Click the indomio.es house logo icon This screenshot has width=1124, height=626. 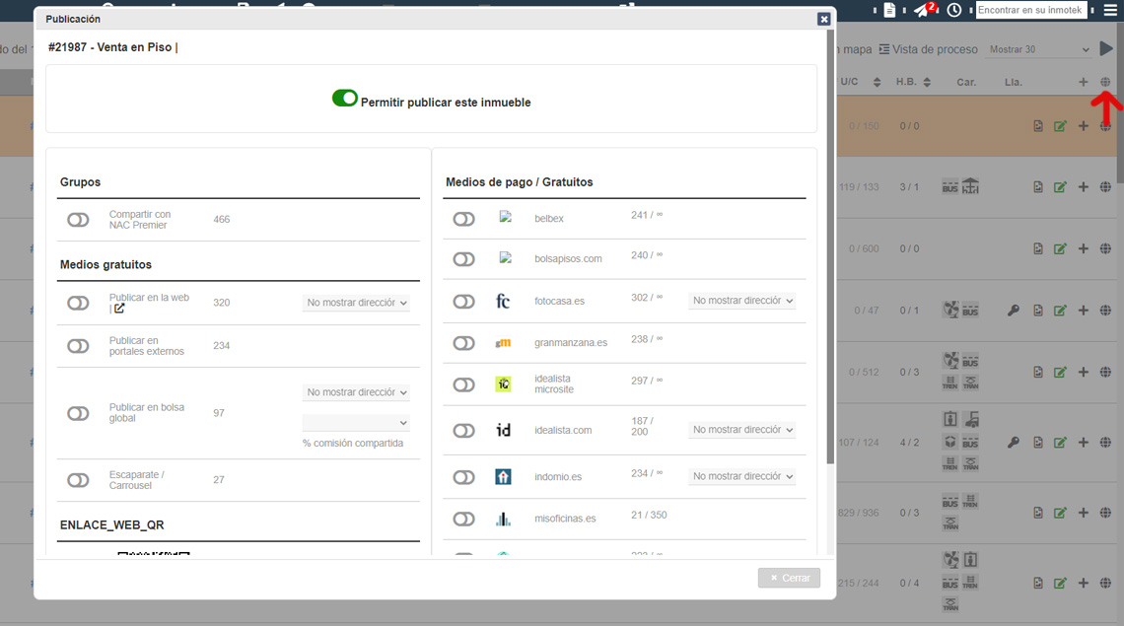point(503,477)
